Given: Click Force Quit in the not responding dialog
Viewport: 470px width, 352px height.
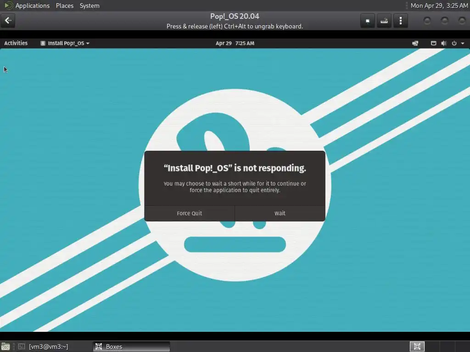Looking at the screenshot, I should tap(190, 214).
